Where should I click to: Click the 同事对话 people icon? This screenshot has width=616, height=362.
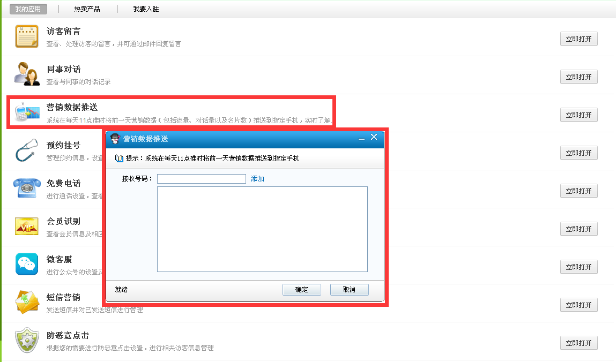(x=26, y=74)
